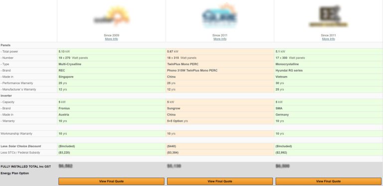Screen dimensions: 383x186
Task: Click the Performance Warranty row label
Action: pos(16,83)
